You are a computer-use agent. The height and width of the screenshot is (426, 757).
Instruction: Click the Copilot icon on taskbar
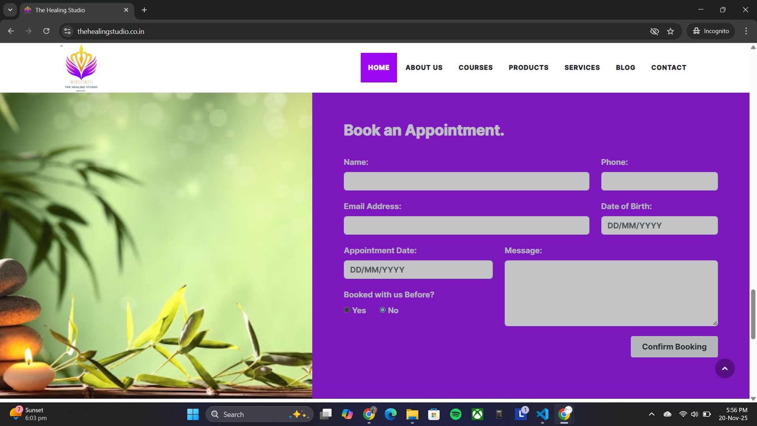tap(347, 414)
